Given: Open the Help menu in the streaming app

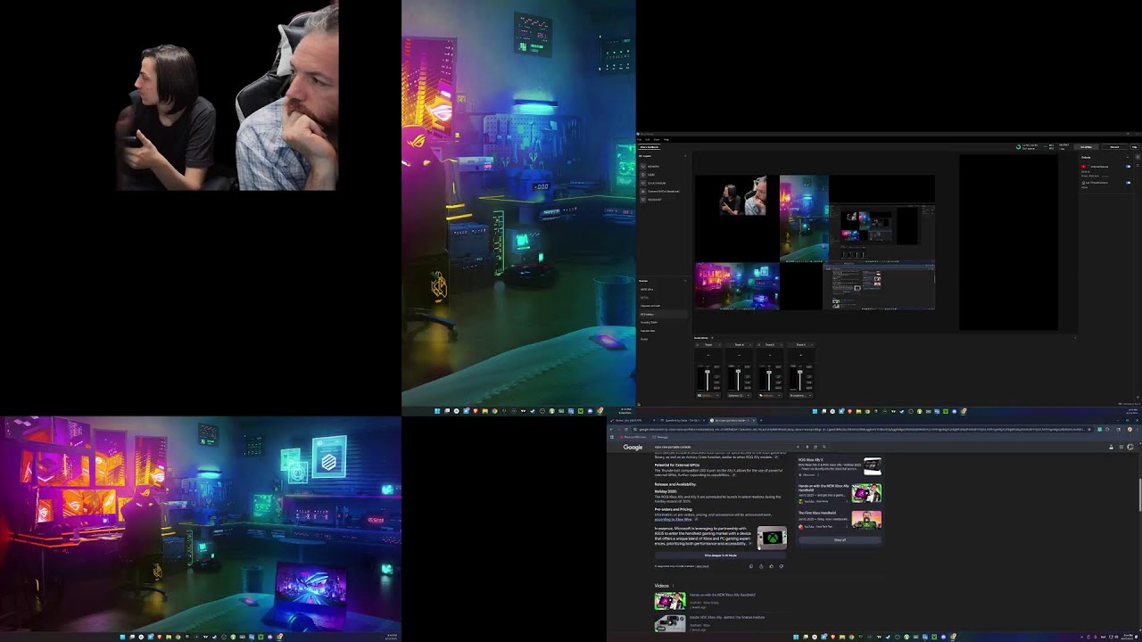Looking at the screenshot, I should 666,140.
